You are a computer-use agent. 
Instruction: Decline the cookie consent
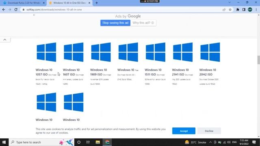tap(209, 131)
